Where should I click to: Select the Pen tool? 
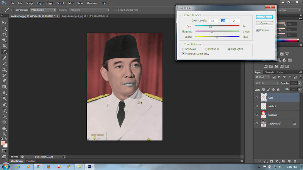coord(4,105)
